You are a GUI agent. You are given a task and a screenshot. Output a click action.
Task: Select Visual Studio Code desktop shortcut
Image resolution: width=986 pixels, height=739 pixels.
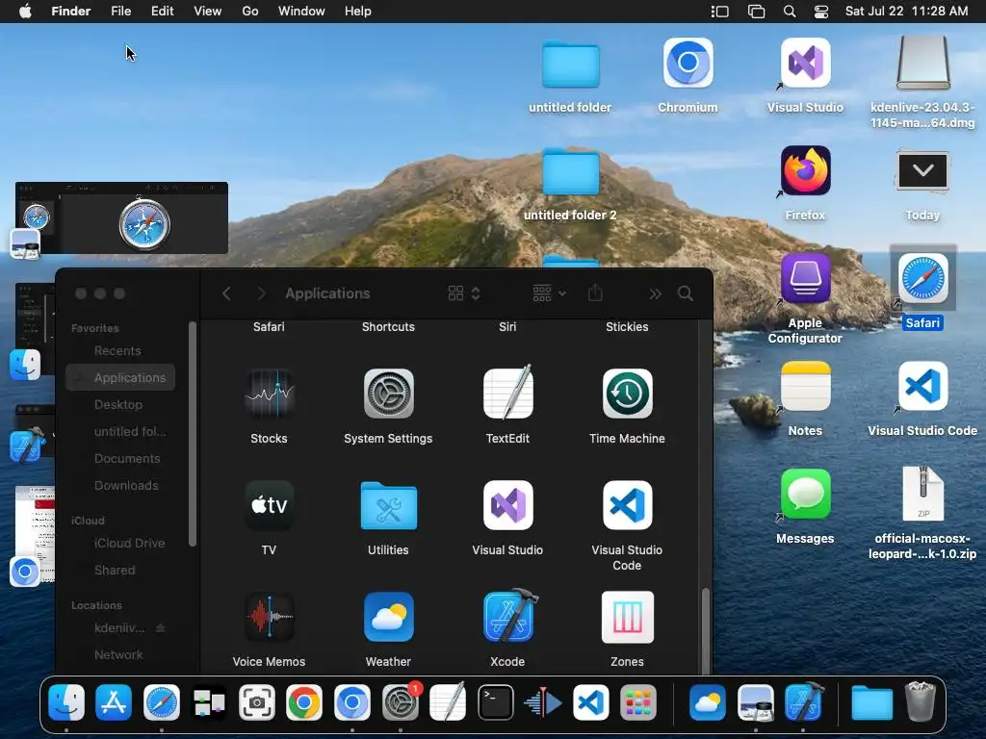pos(922,387)
